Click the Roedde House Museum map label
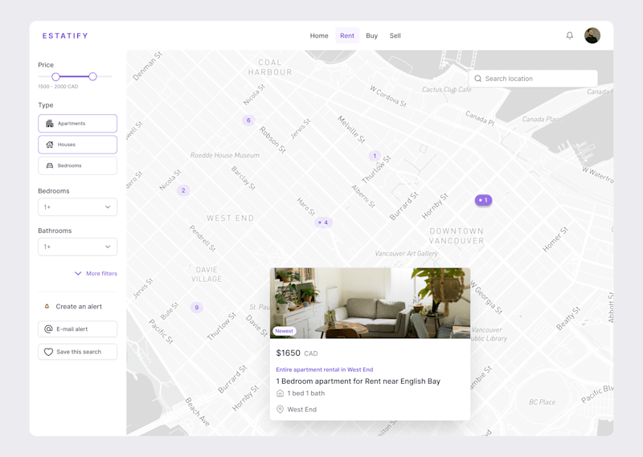 click(225, 155)
